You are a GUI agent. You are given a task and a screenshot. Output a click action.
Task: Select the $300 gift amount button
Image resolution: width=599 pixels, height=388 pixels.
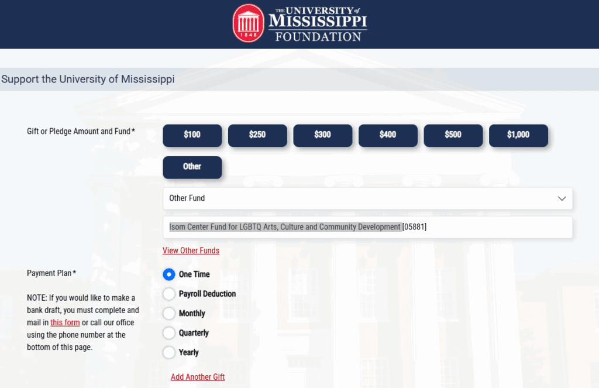coord(323,135)
